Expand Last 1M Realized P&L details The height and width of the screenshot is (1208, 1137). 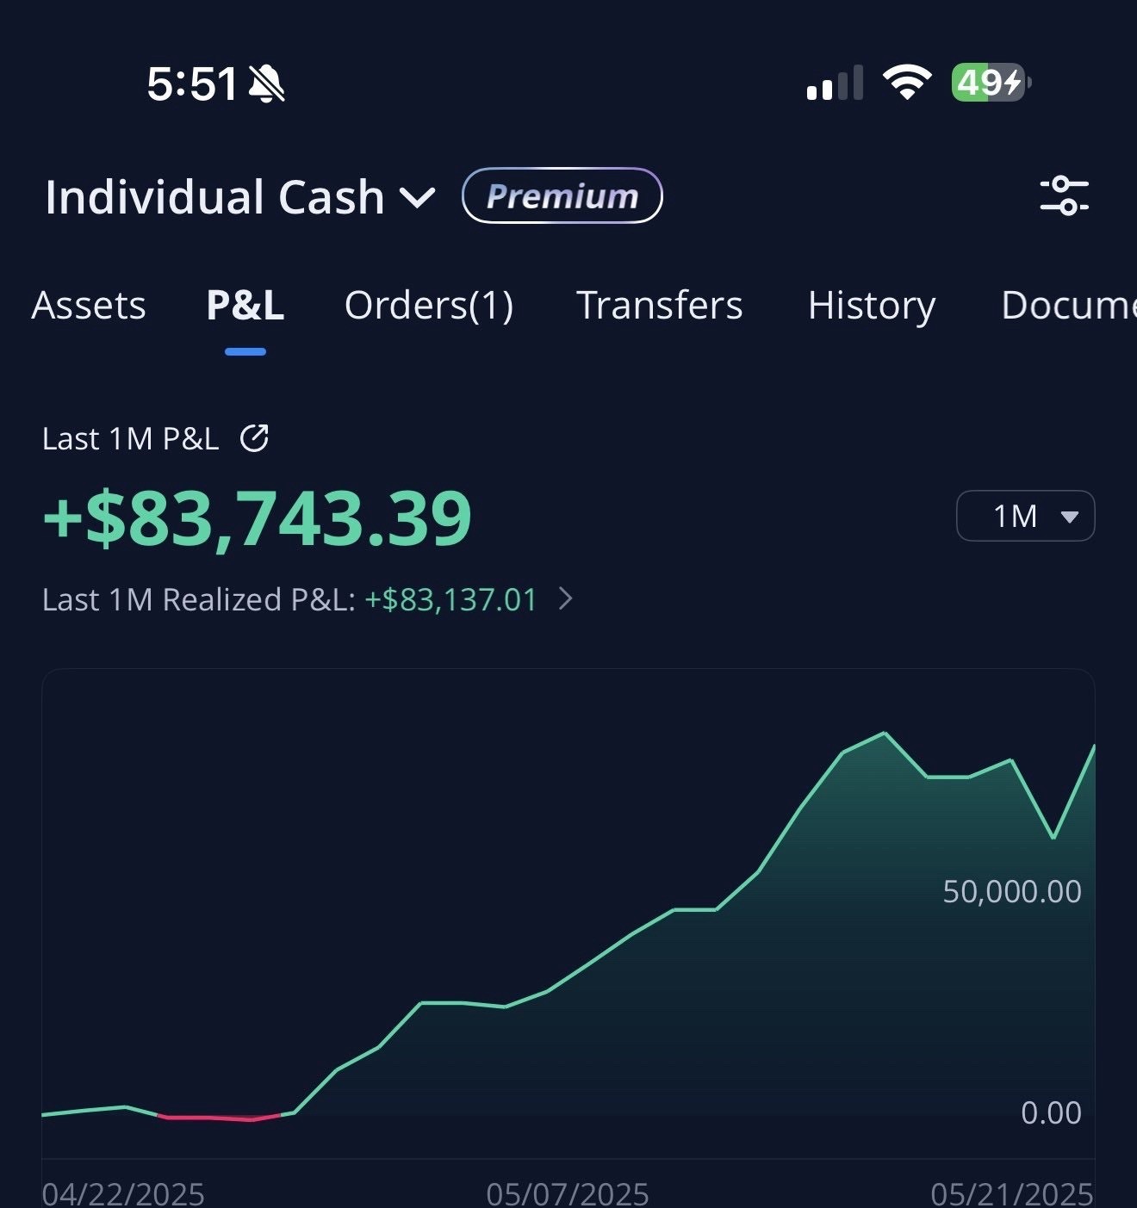click(x=566, y=599)
